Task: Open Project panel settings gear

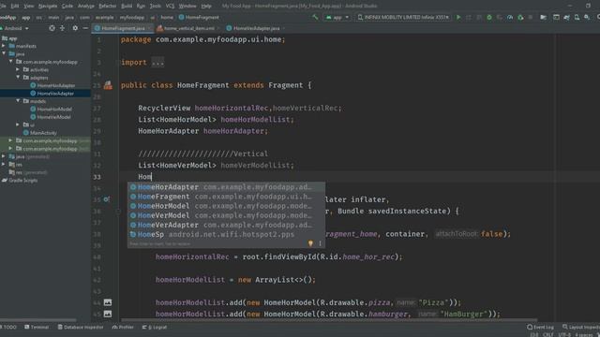Action: pyautogui.click(x=75, y=28)
